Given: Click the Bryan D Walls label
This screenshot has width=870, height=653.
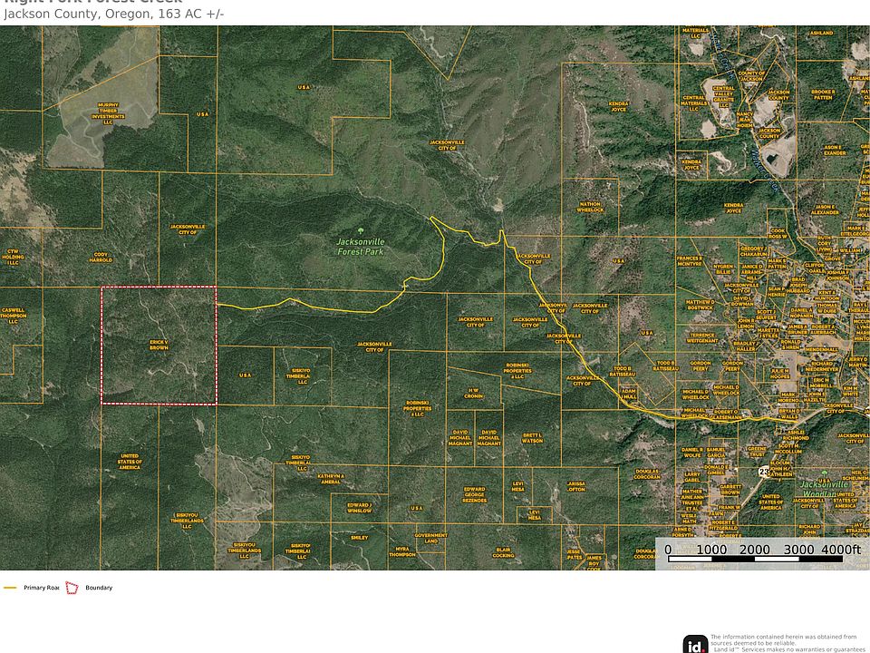Looking at the screenshot, I should click(x=789, y=414).
